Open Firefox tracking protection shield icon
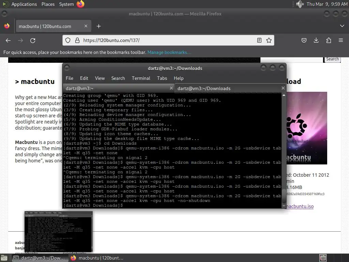 point(68,40)
